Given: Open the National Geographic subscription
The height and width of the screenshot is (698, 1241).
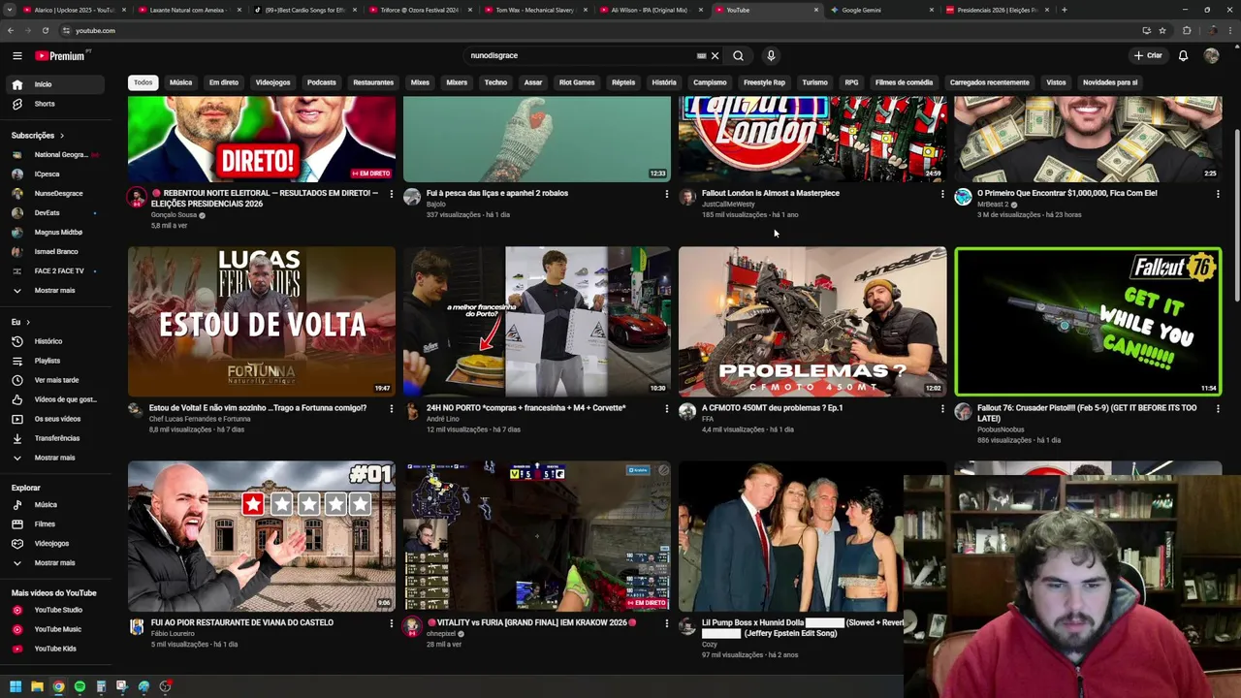Looking at the screenshot, I should [x=55, y=155].
